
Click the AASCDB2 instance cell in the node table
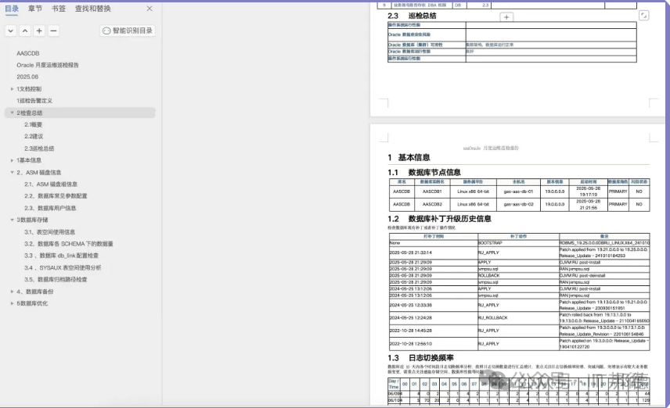432,205
